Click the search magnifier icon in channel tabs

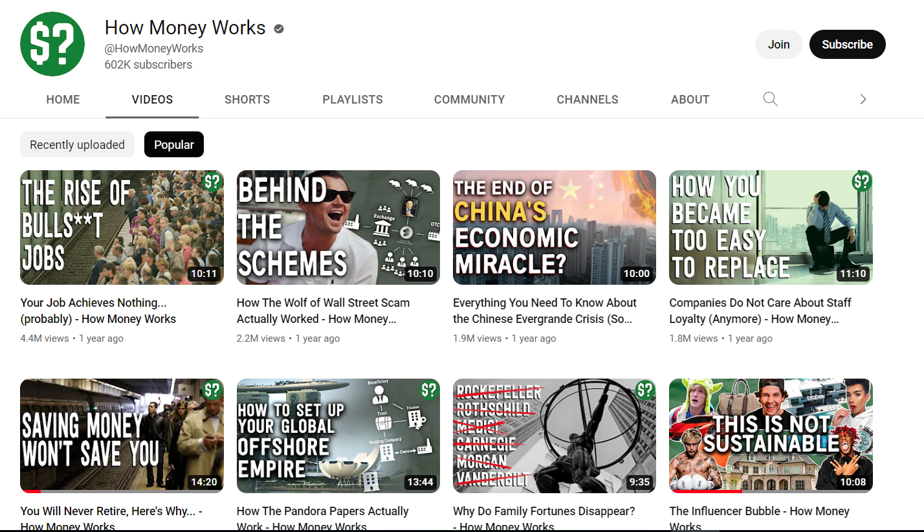(x=770, y=99)
